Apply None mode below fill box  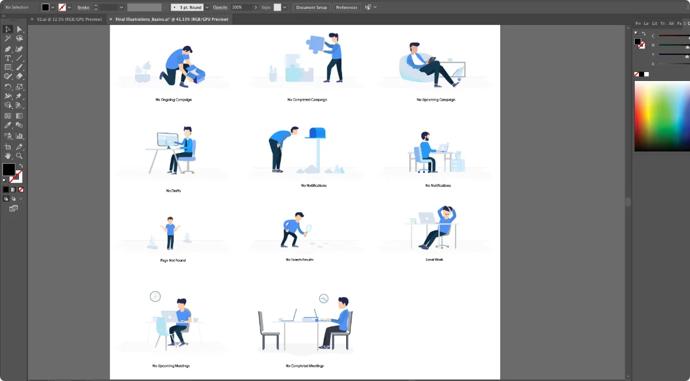point(21,189)
